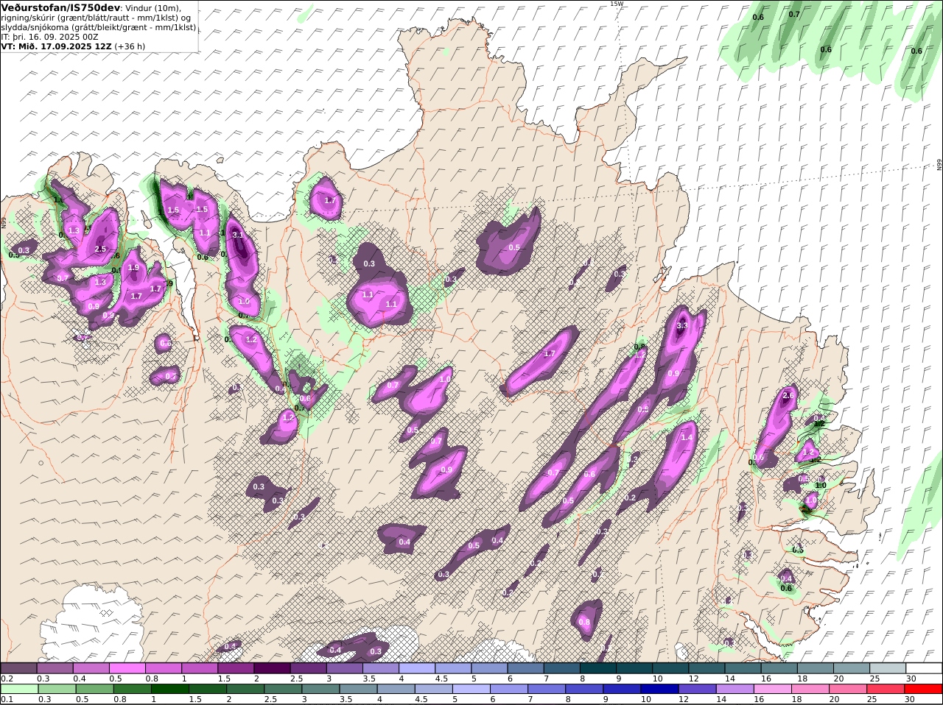Click the "0.1" tick label of the lower colorbar
The image size is (943, 705).
point(7,700)
